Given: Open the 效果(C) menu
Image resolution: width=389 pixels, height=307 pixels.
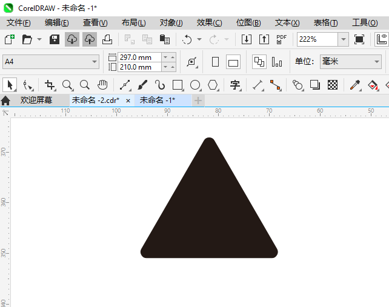Looking at the screenshot, I should tap(209, 23).
